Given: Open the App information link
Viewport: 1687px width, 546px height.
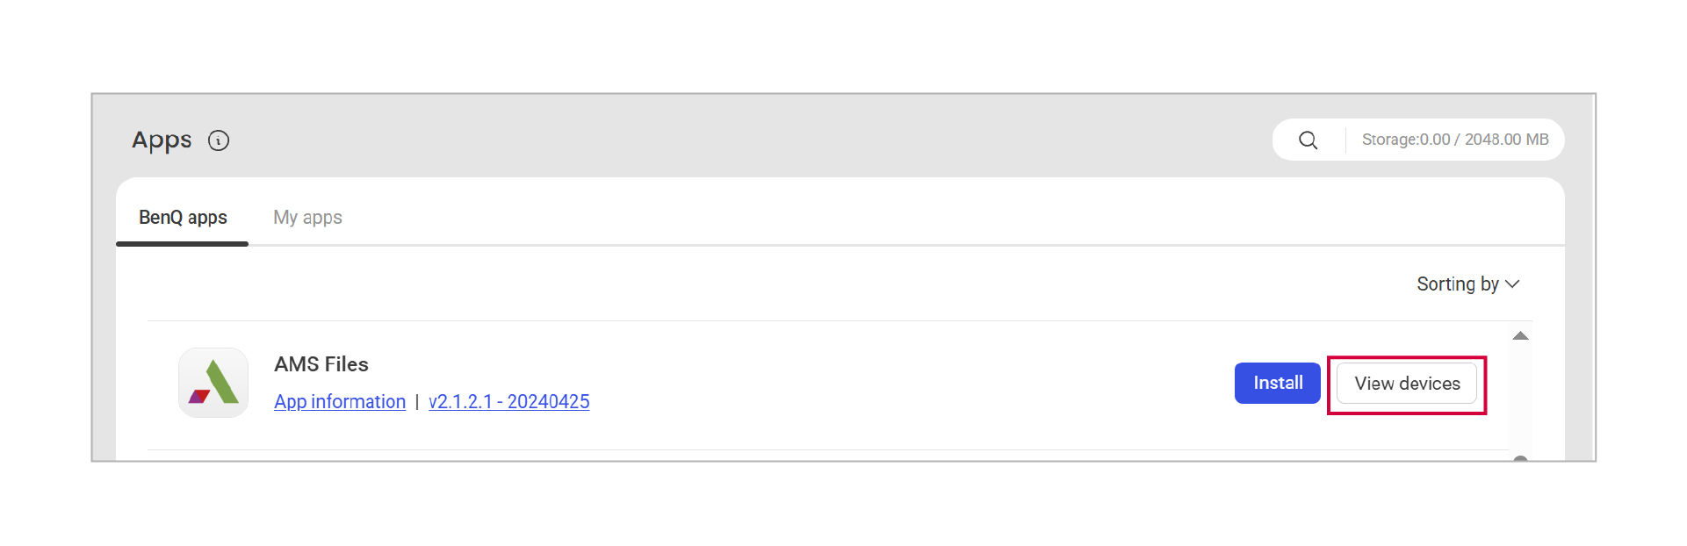Looking at the screenshot, I should [340, 402].
